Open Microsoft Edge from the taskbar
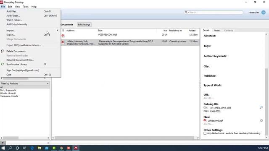The width and height of the screenshot is (269, 151). 32,148
